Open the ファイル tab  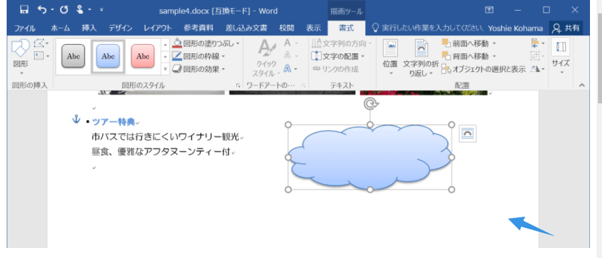coord(25,28)
